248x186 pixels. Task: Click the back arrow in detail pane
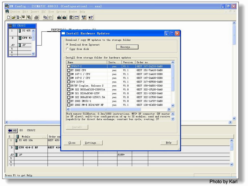pyautogui.click(x=10, y=131)
